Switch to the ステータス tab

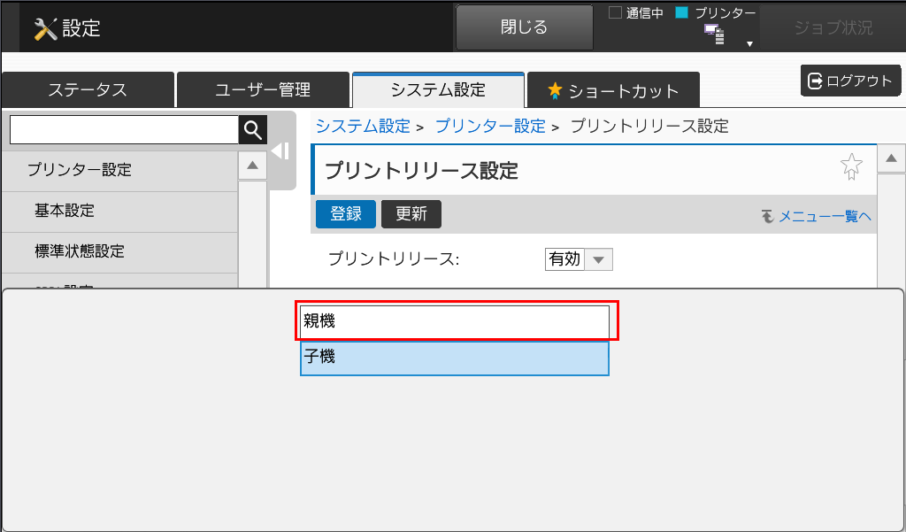point(88,90)
